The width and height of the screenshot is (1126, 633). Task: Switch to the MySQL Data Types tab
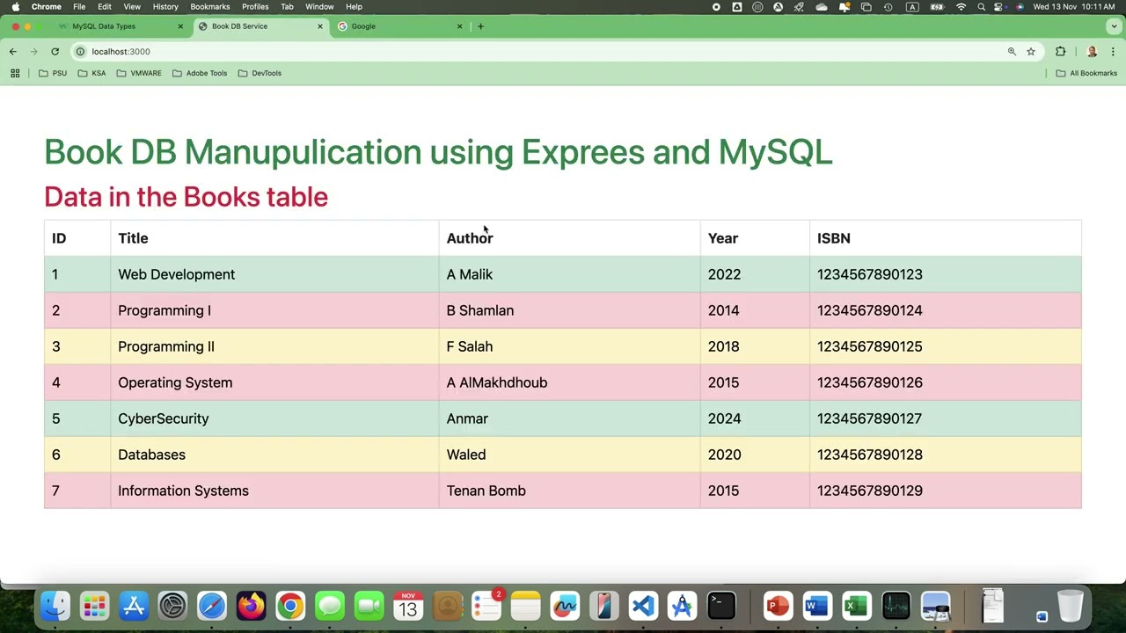pyautogui.click(x=121, y=26)
